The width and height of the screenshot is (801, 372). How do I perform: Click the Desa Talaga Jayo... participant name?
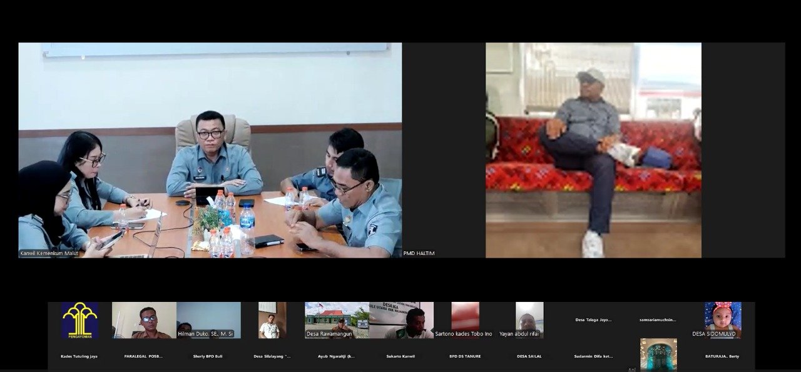click(x=593, y=319)
